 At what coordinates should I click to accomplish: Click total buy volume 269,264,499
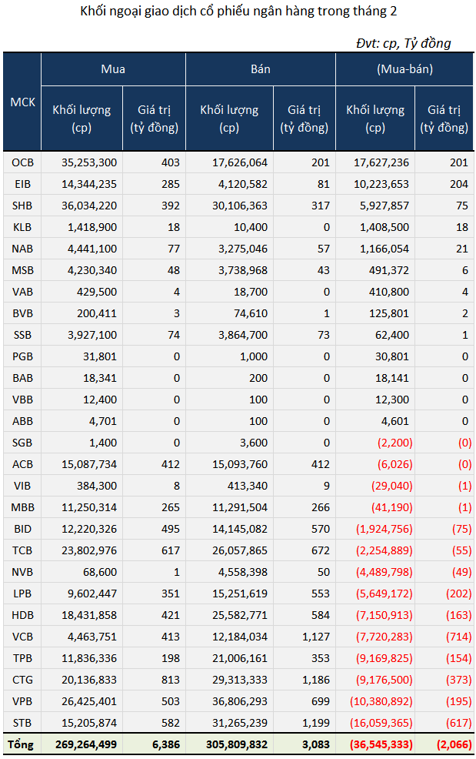[85, 744]
